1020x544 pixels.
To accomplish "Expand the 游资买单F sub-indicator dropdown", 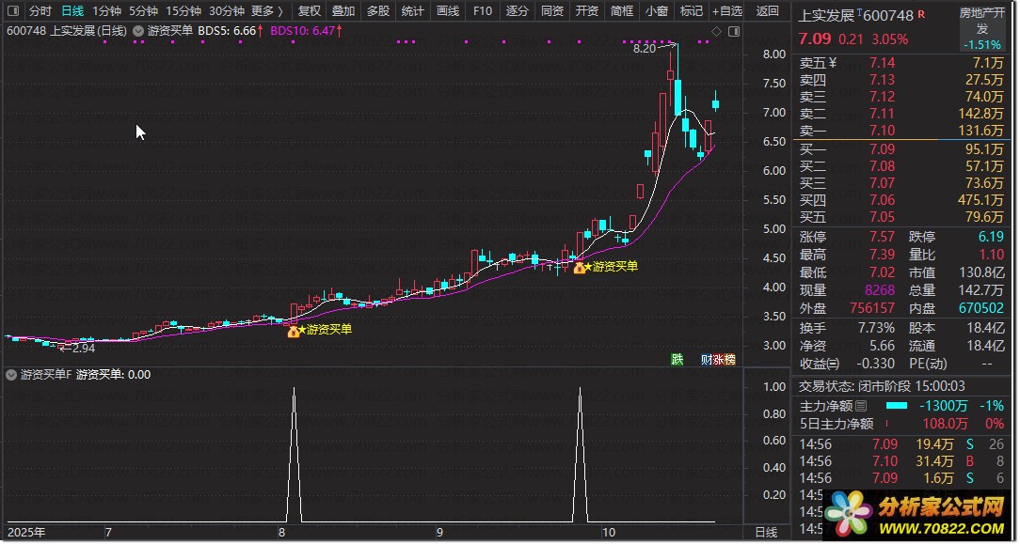I will point(11,375).
